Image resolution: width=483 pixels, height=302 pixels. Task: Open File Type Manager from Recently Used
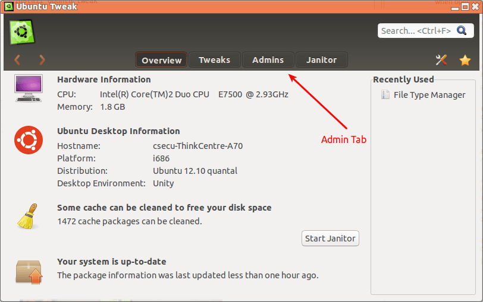(429, 95)
